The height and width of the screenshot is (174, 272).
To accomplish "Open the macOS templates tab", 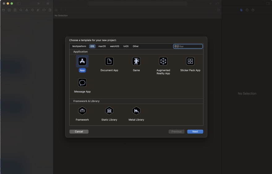I will pyautogui.click(x=102, y=46).
